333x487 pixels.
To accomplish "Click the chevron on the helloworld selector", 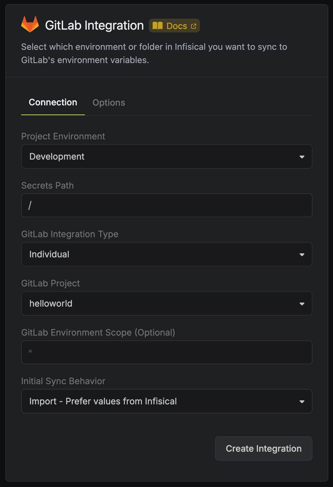I will coord(302,303).
